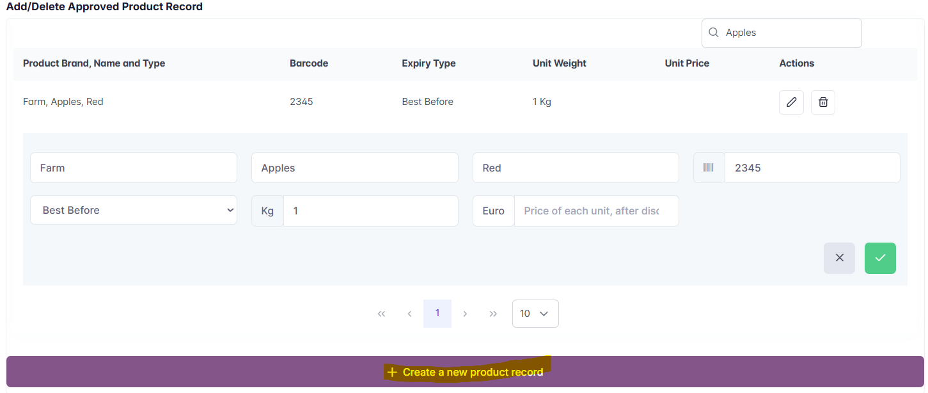The height and width of the screenshot is (393, 928).
Task: Click the product type field containing Red
Action: pyautogui.click(x=576, y=168)
